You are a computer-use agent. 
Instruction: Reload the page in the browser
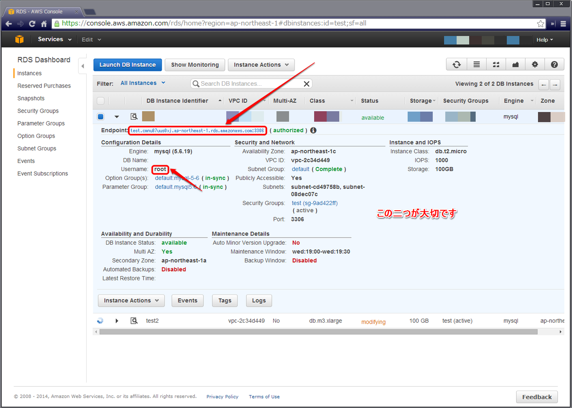(x=32, y=23)
